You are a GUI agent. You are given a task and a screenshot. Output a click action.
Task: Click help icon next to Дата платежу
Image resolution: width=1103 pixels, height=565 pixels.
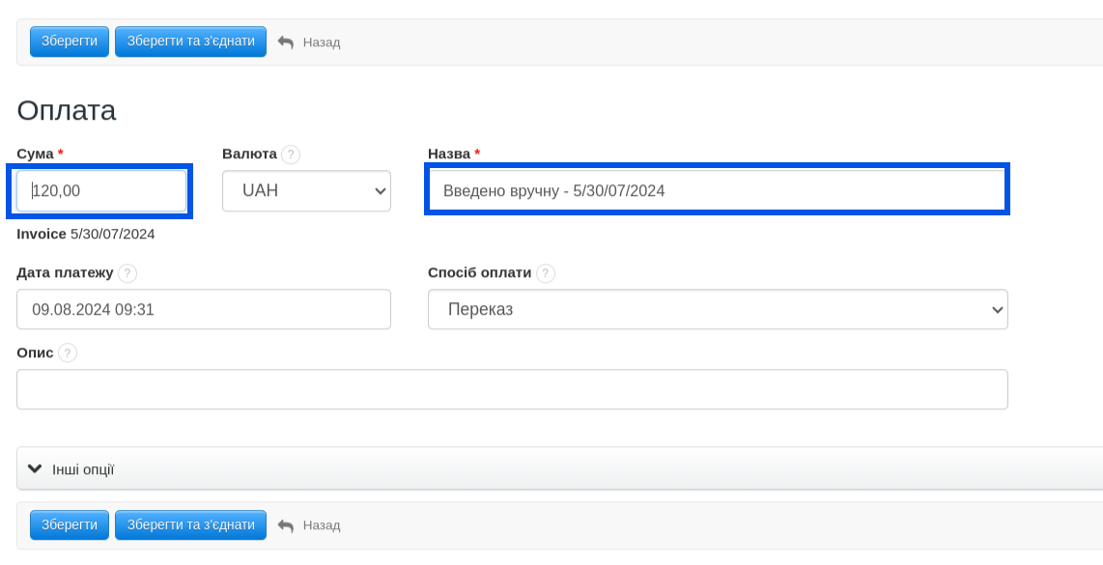(127, 273)
